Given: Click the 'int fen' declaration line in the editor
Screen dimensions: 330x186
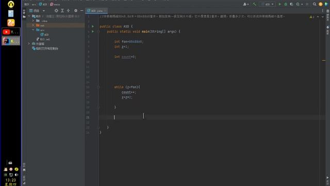Looking at the screenshot, I should (x=129, y=41).
